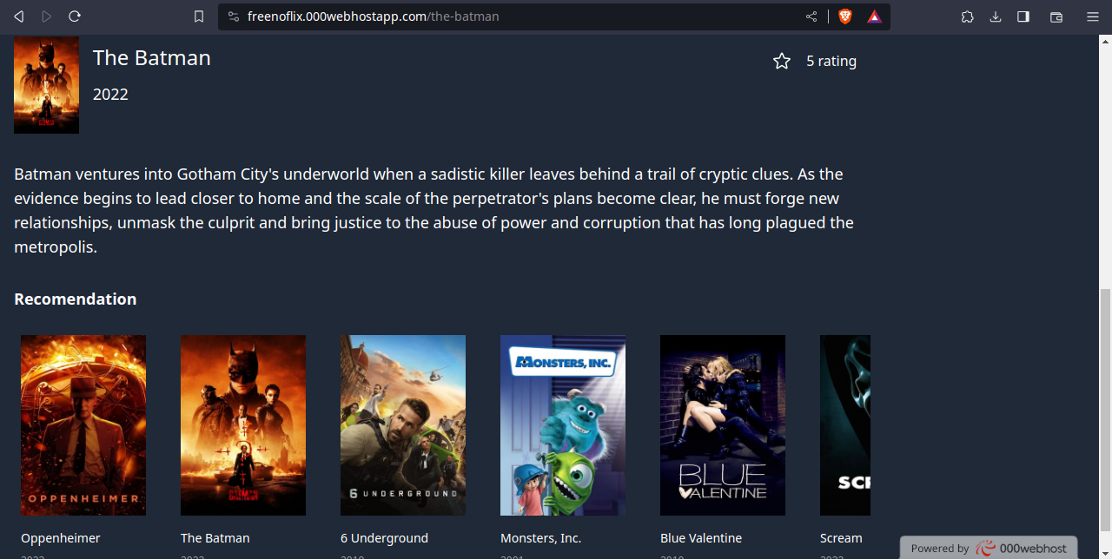The width and height of the screenshot is (1112, 559).
Task: Open the Monsters, Inc. title link
Action: 540,538
